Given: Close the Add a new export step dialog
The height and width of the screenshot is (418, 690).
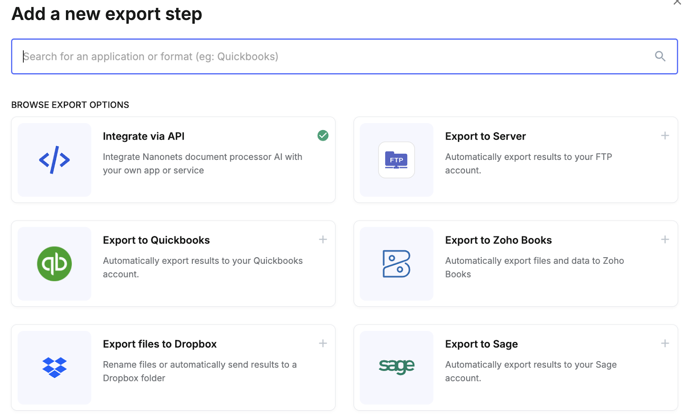Looking at the screenshot, I should pos(677,2).
